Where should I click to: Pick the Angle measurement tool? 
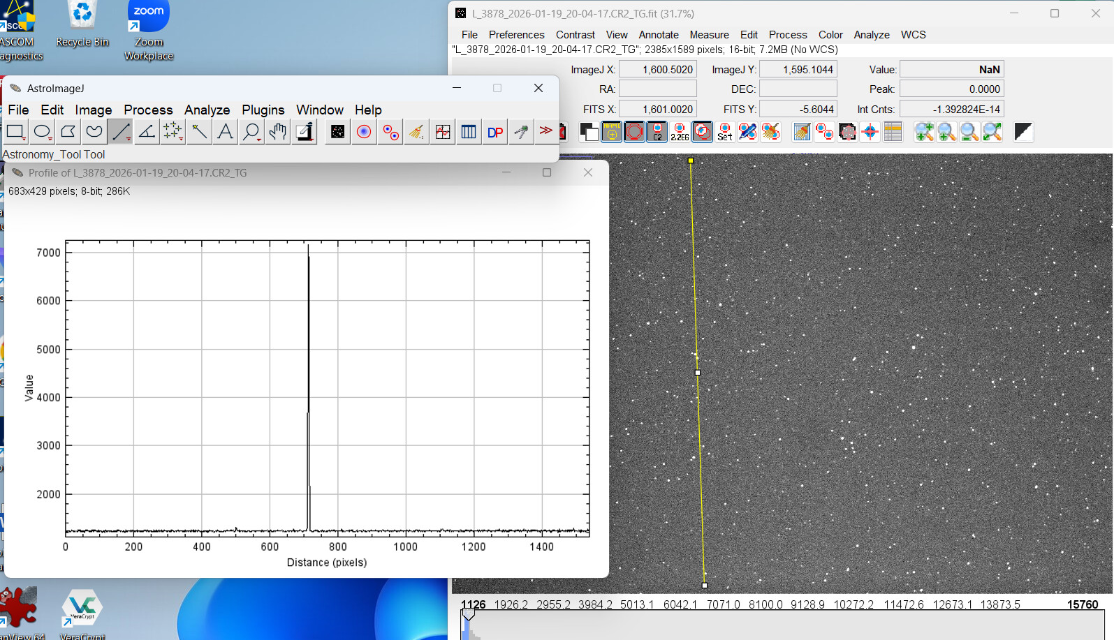point(147,132)
